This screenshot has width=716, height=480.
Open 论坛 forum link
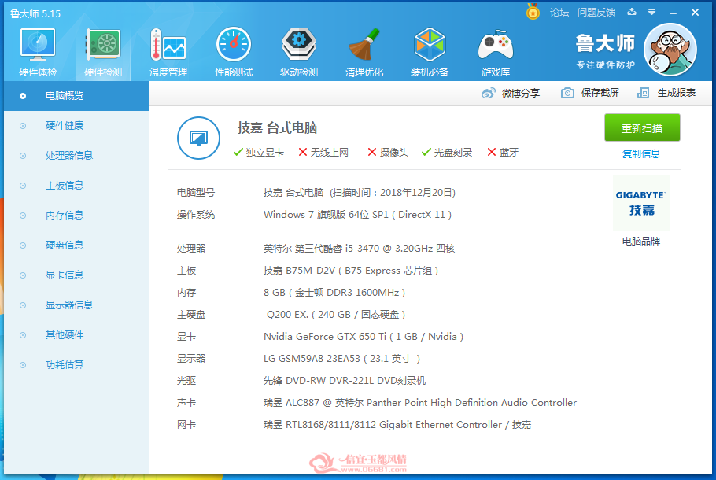[x=559, y=13]
